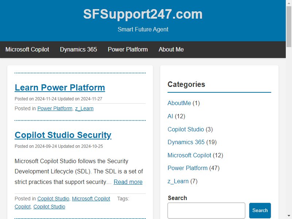The width and height of the screenshot is (292, 219).
Task: Focus the Search text field
Action: coord(206,211)
